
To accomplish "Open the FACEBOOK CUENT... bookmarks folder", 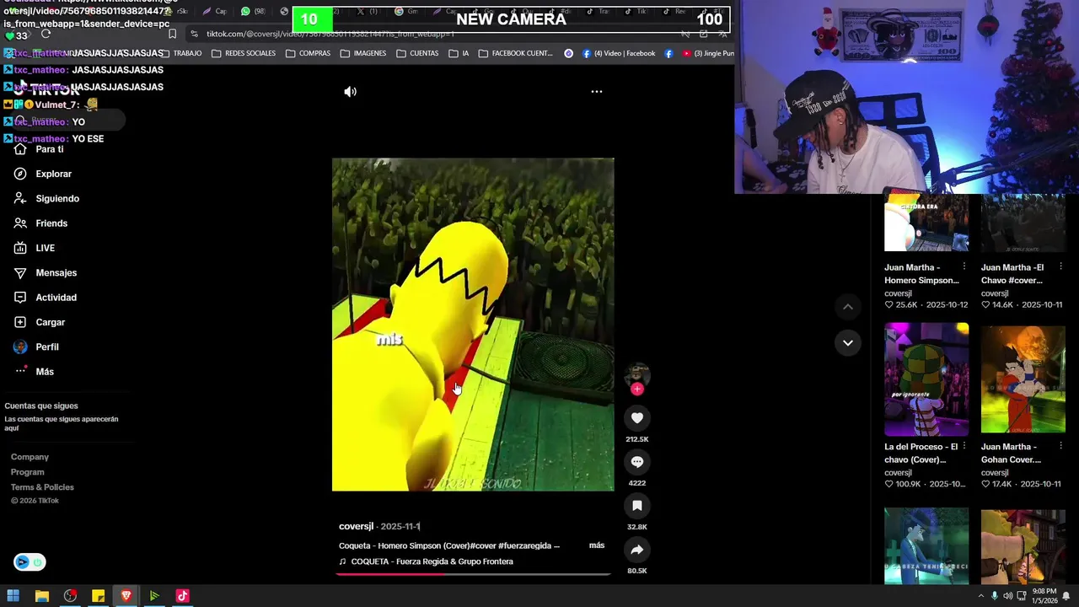I will click(x=516, y=53).
